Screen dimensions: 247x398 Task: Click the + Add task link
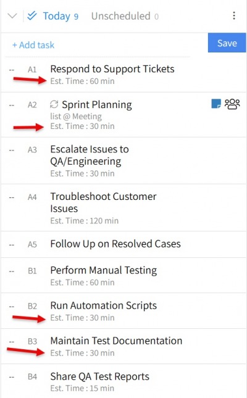pyautogui.click(x=33, y=45)
